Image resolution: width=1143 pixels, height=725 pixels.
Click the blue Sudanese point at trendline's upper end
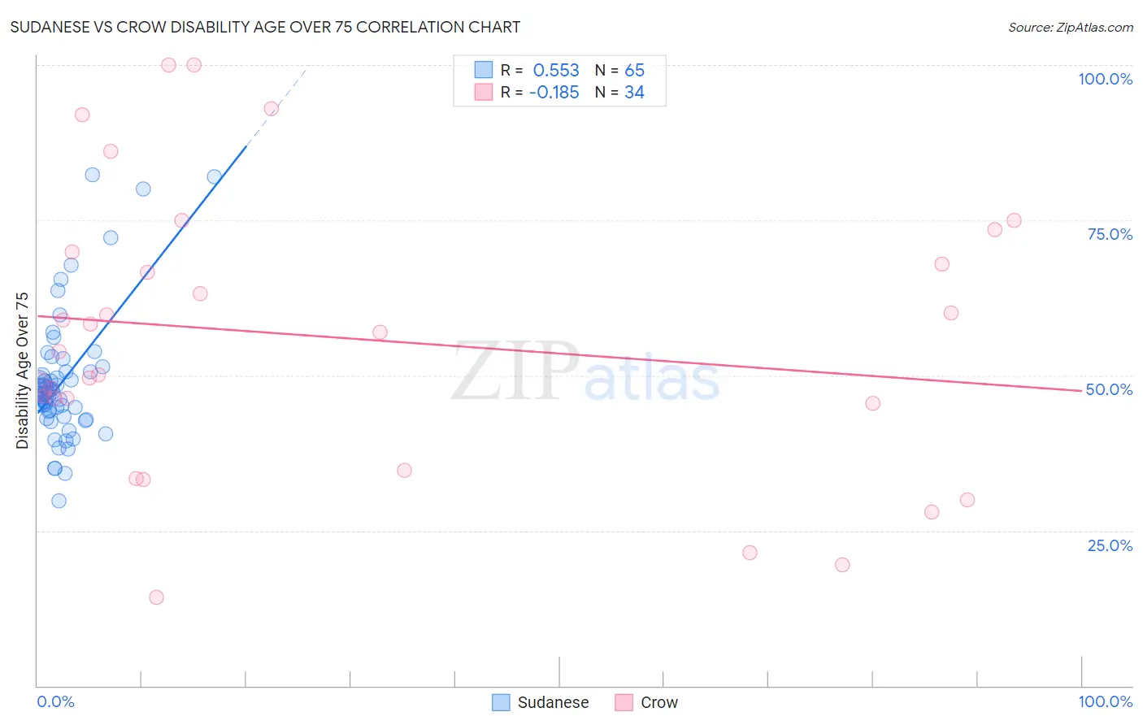(214, 177)
